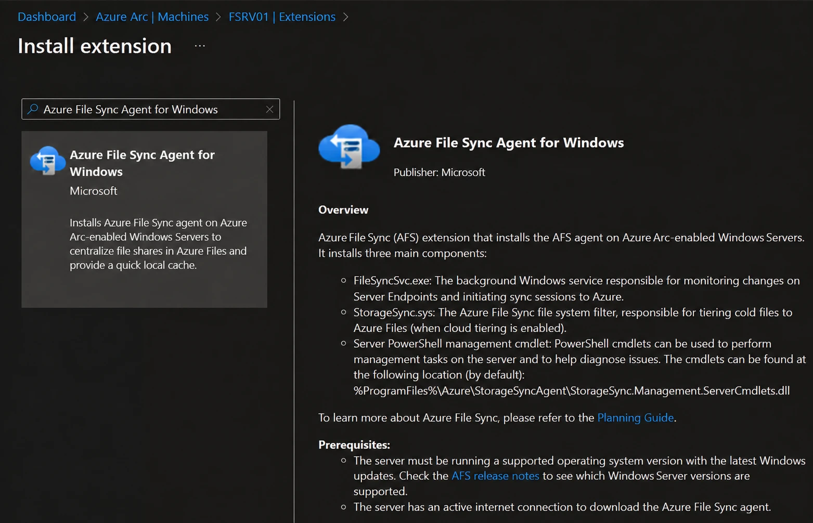Select the Azure File Sync cloud icon in results card

click(x=47, y=161)
